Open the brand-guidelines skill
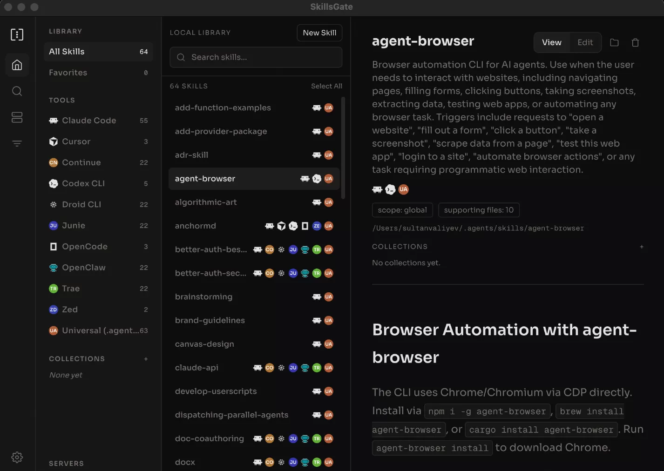 [254, 320]
